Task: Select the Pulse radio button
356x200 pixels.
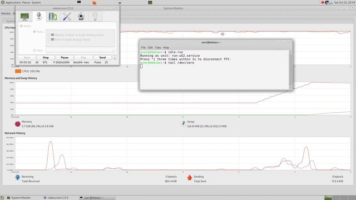Action: click(x=34, y=32)
